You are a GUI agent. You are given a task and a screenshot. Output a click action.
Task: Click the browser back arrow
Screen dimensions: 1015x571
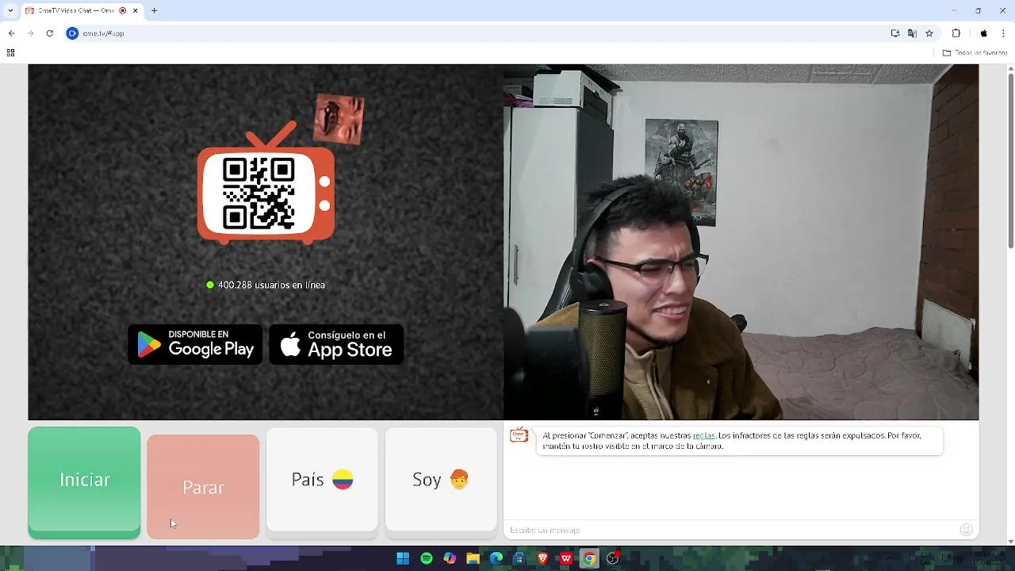coord(11,33)
